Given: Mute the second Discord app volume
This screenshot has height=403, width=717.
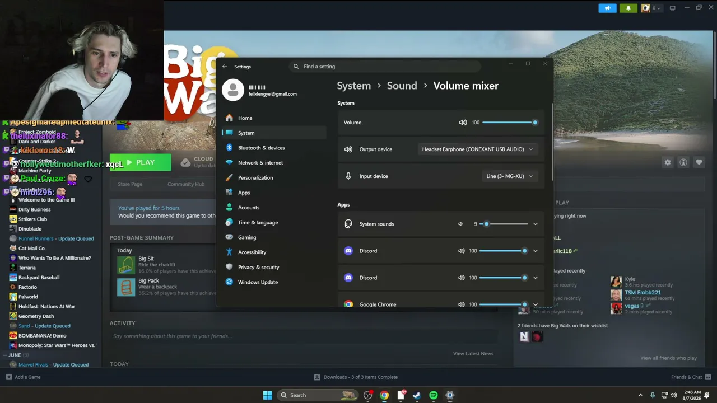Looking at the screenshot, I should [461, 278].
